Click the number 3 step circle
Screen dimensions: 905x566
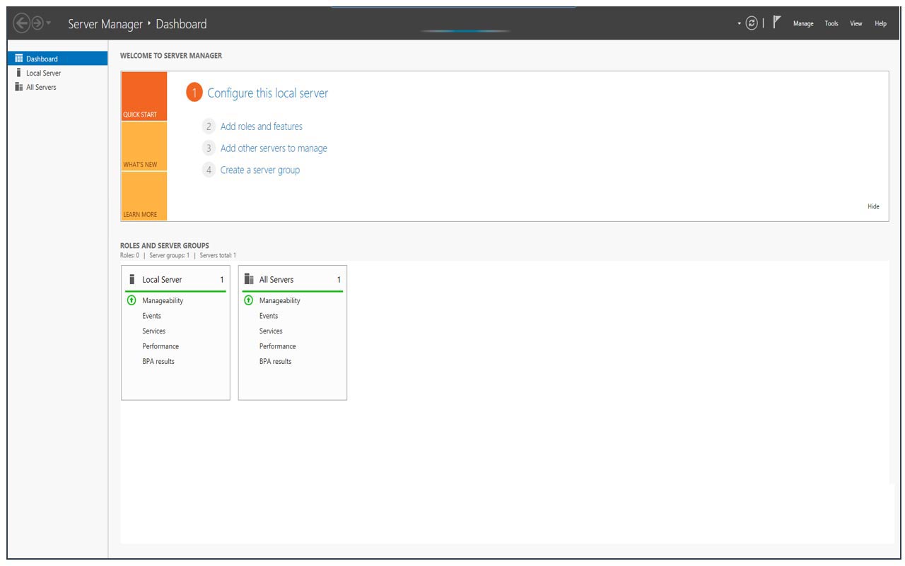(x=209, y=148)
